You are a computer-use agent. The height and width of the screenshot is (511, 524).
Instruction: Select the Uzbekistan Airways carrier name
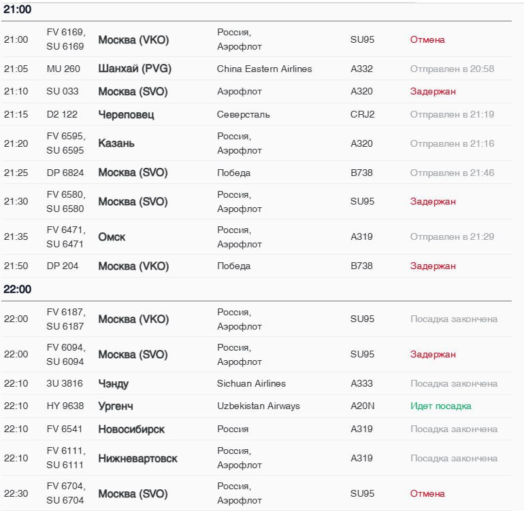259,406
